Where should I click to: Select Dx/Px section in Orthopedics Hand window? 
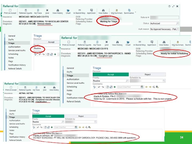[69, 72]
